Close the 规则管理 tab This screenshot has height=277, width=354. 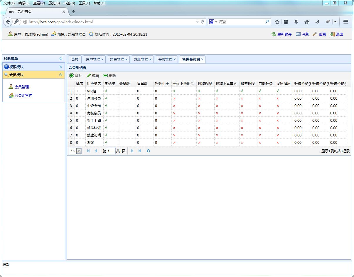point(151,59)
